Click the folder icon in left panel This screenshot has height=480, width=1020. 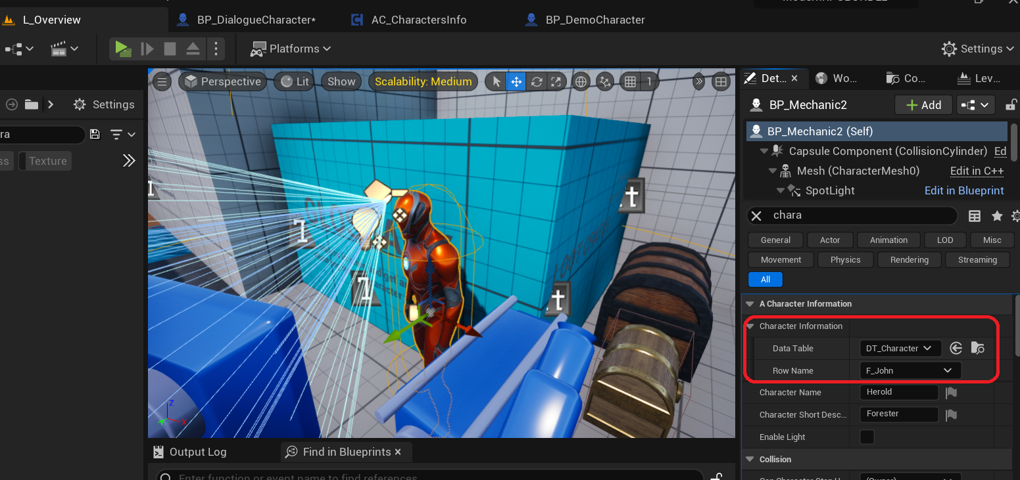[31, 104]
